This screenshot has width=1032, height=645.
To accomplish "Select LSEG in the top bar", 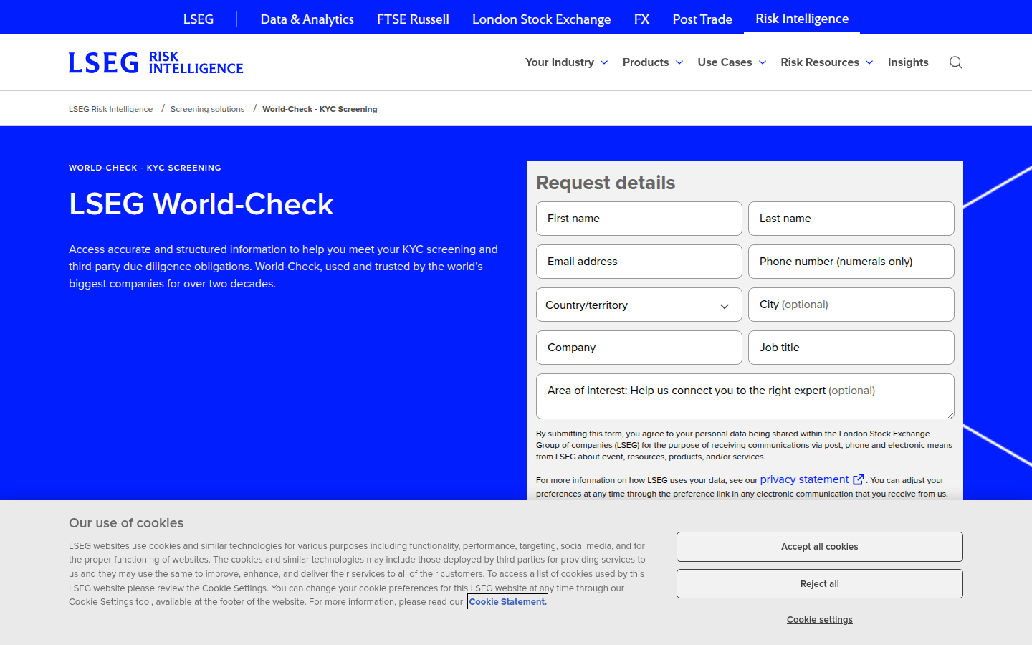I will (199, 19).
